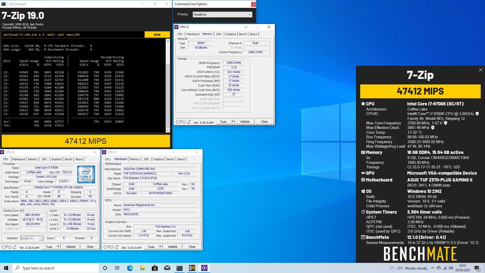This screenshot has width=485, height=273.
Task: Open the notification center icon
Action: point(477,268)
